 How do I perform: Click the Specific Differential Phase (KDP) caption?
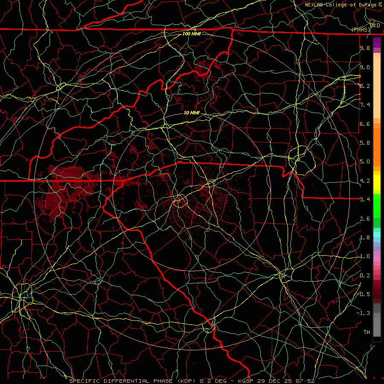point(133,381)
